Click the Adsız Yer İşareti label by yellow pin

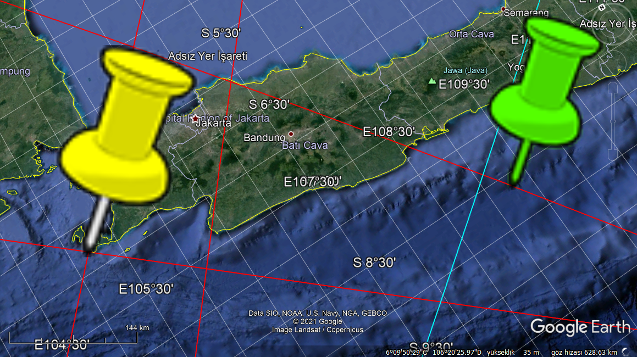208,56
